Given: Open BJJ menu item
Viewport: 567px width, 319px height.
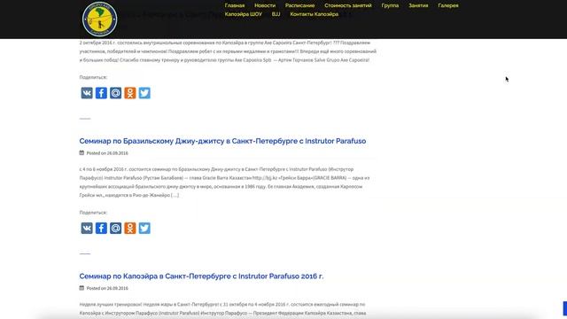Looking at the screenshot, I should 276,14.
